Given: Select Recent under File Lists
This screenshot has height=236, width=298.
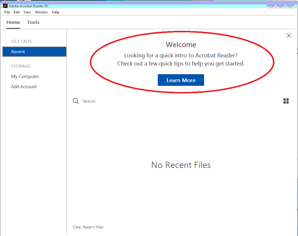Looking at the screenshot, I should point(18,52).
